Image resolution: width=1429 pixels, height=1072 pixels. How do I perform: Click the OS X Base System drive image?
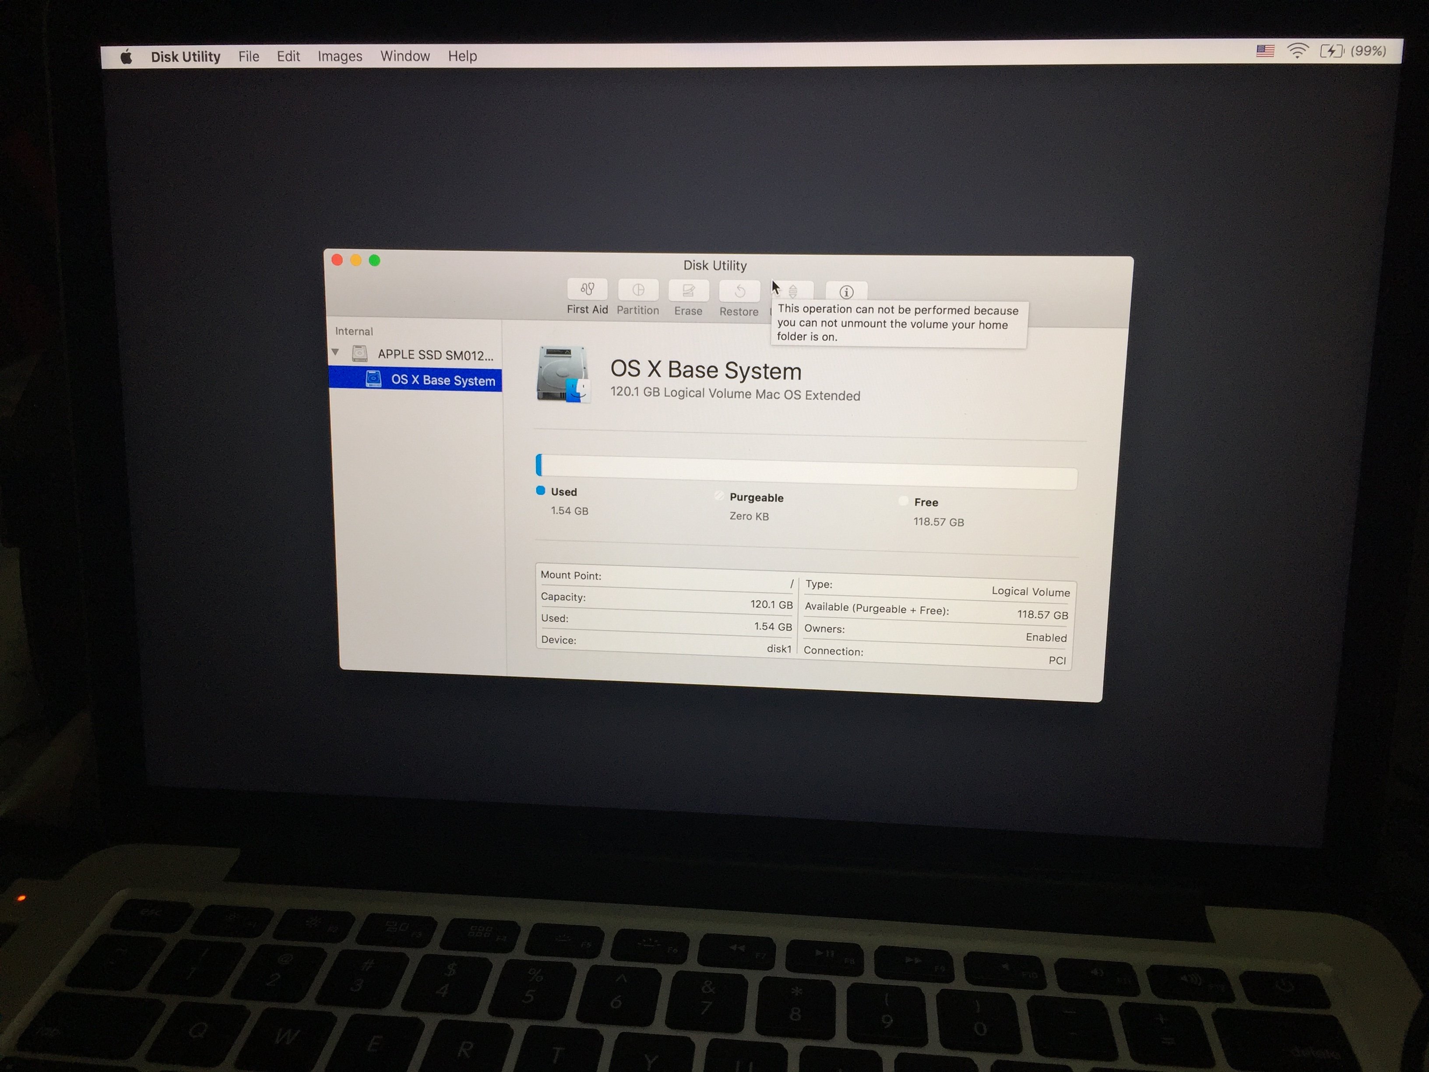(x=563, y=374)
